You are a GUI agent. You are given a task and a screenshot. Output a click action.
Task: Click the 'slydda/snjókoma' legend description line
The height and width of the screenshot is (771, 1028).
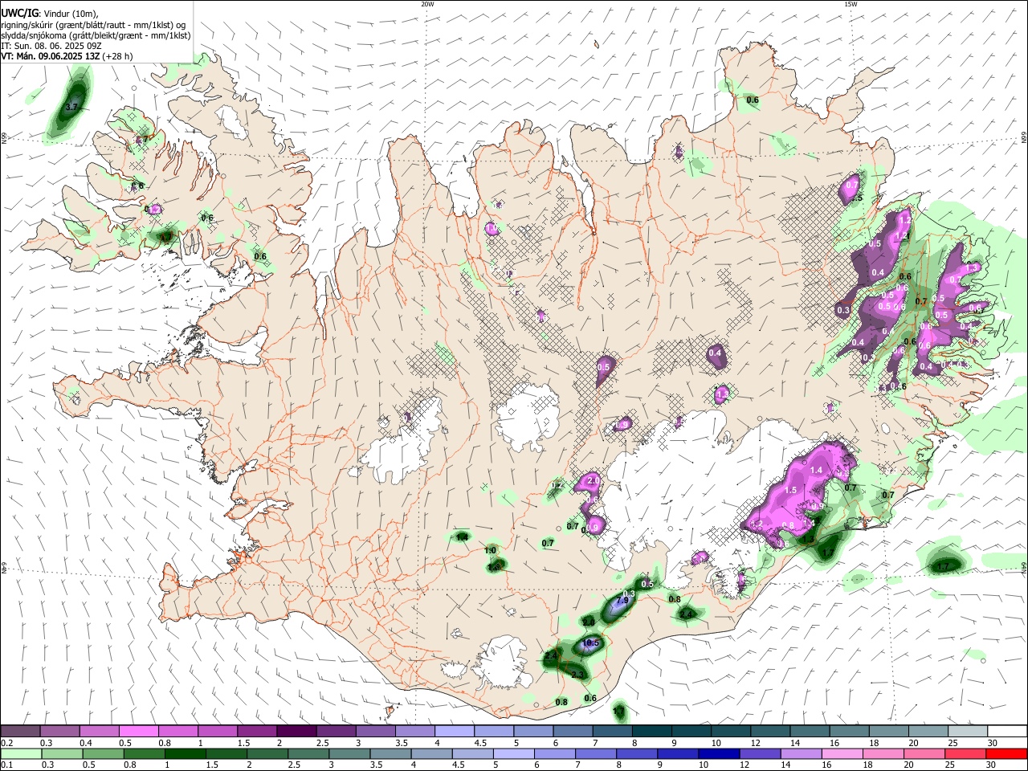coord(96,35)
